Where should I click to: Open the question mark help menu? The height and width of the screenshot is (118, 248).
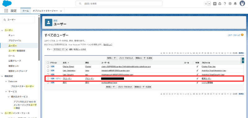225,4
